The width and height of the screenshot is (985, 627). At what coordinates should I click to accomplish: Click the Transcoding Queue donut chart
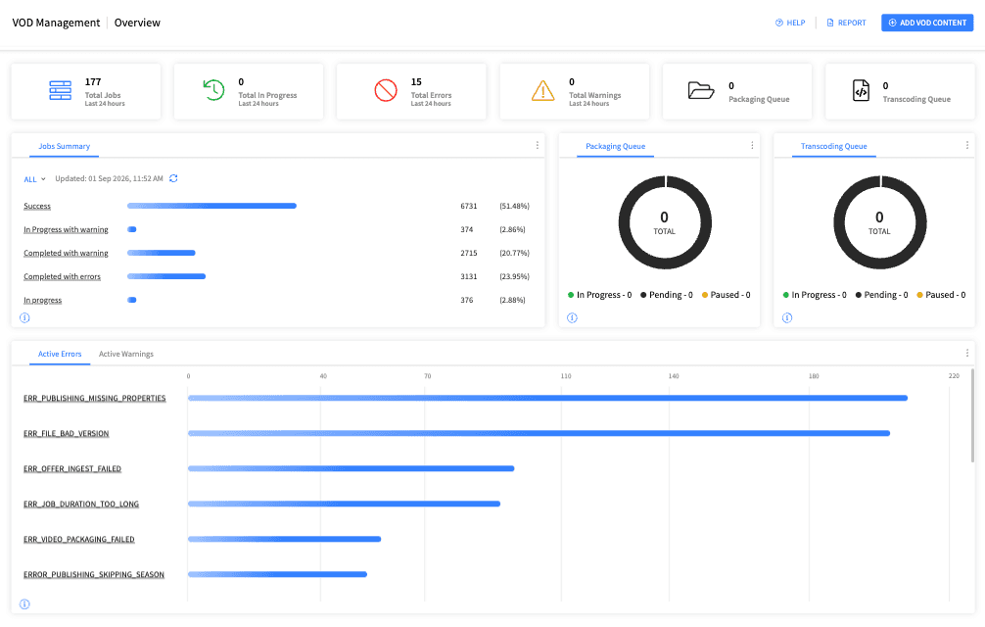click(879, 222)
